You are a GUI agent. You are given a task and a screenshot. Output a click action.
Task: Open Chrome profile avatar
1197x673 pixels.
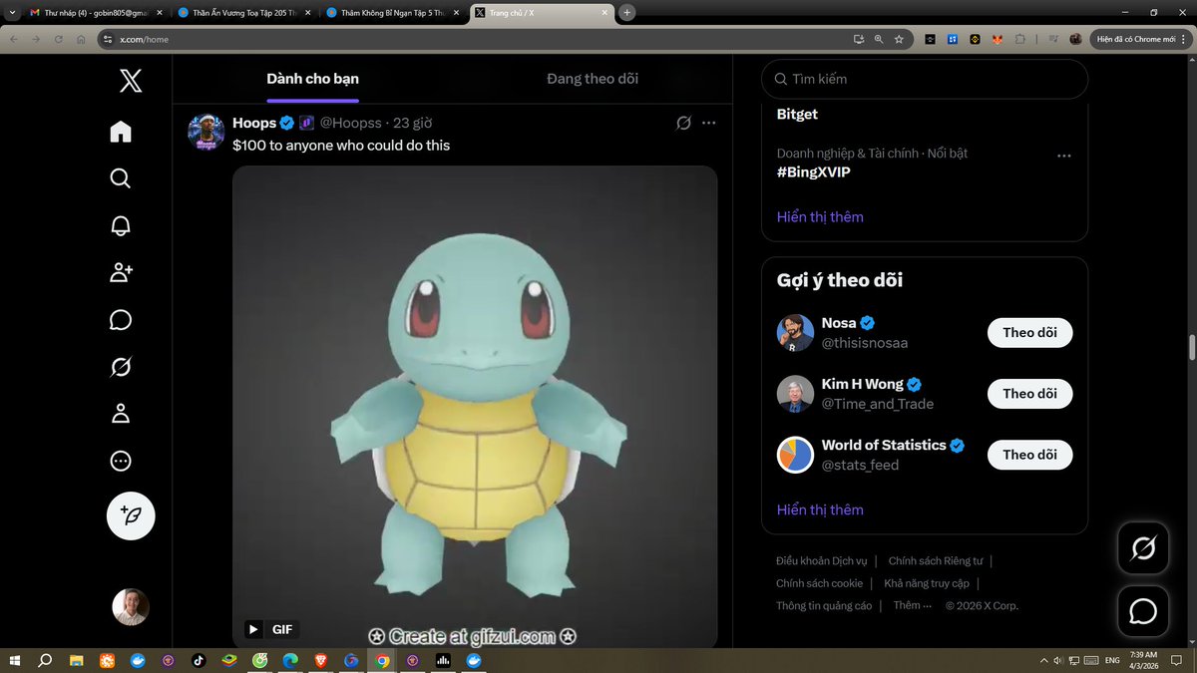(x=1075, y=39)
